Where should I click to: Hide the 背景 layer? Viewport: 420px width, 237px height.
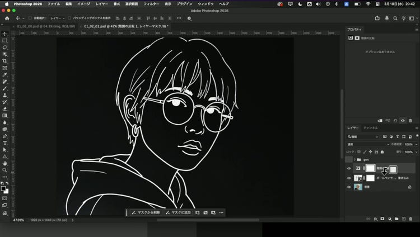click(349, 187)
